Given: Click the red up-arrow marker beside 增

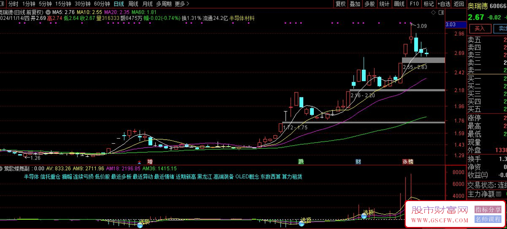Looking at the screenshot, I should pyautogui.click(x=139, y=161).
